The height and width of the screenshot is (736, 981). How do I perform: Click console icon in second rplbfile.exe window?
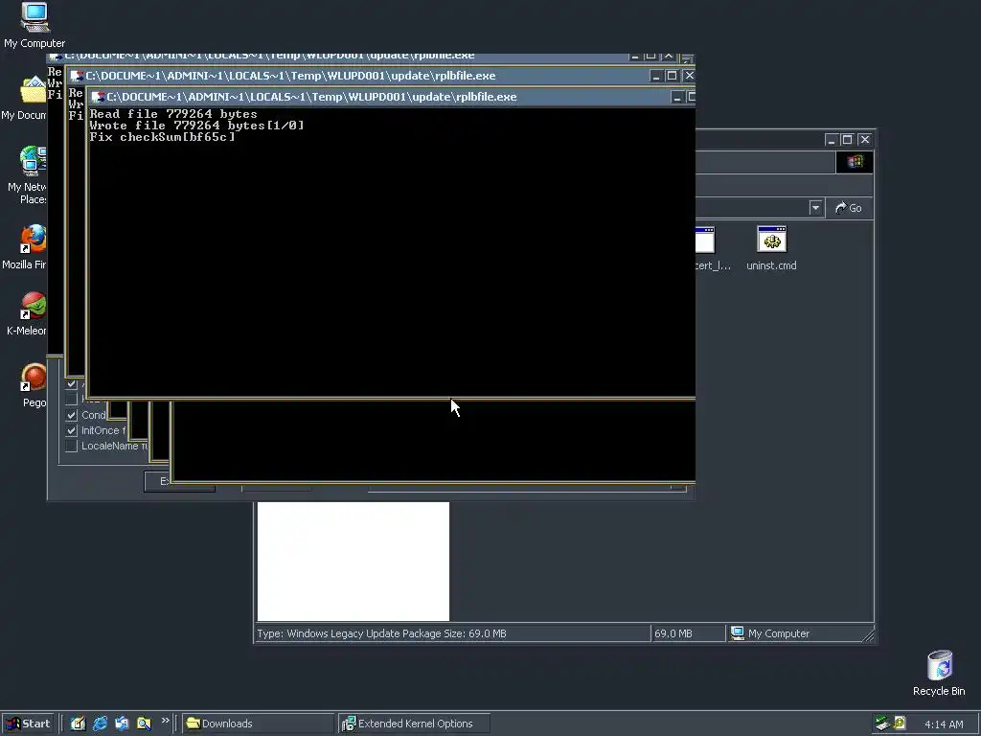[x=77, y=76]
